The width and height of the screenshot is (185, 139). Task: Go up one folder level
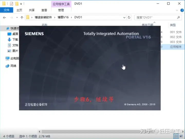coord(22,17)
